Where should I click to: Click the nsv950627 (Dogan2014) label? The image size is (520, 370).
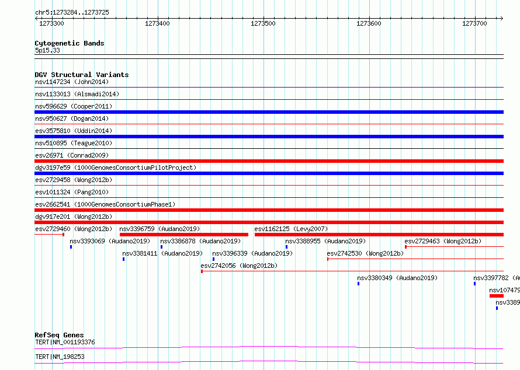click(x=72, y=118)
